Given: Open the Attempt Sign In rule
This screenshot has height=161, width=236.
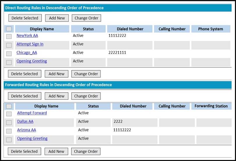Looking at the screenshot, I should (30, 44).
